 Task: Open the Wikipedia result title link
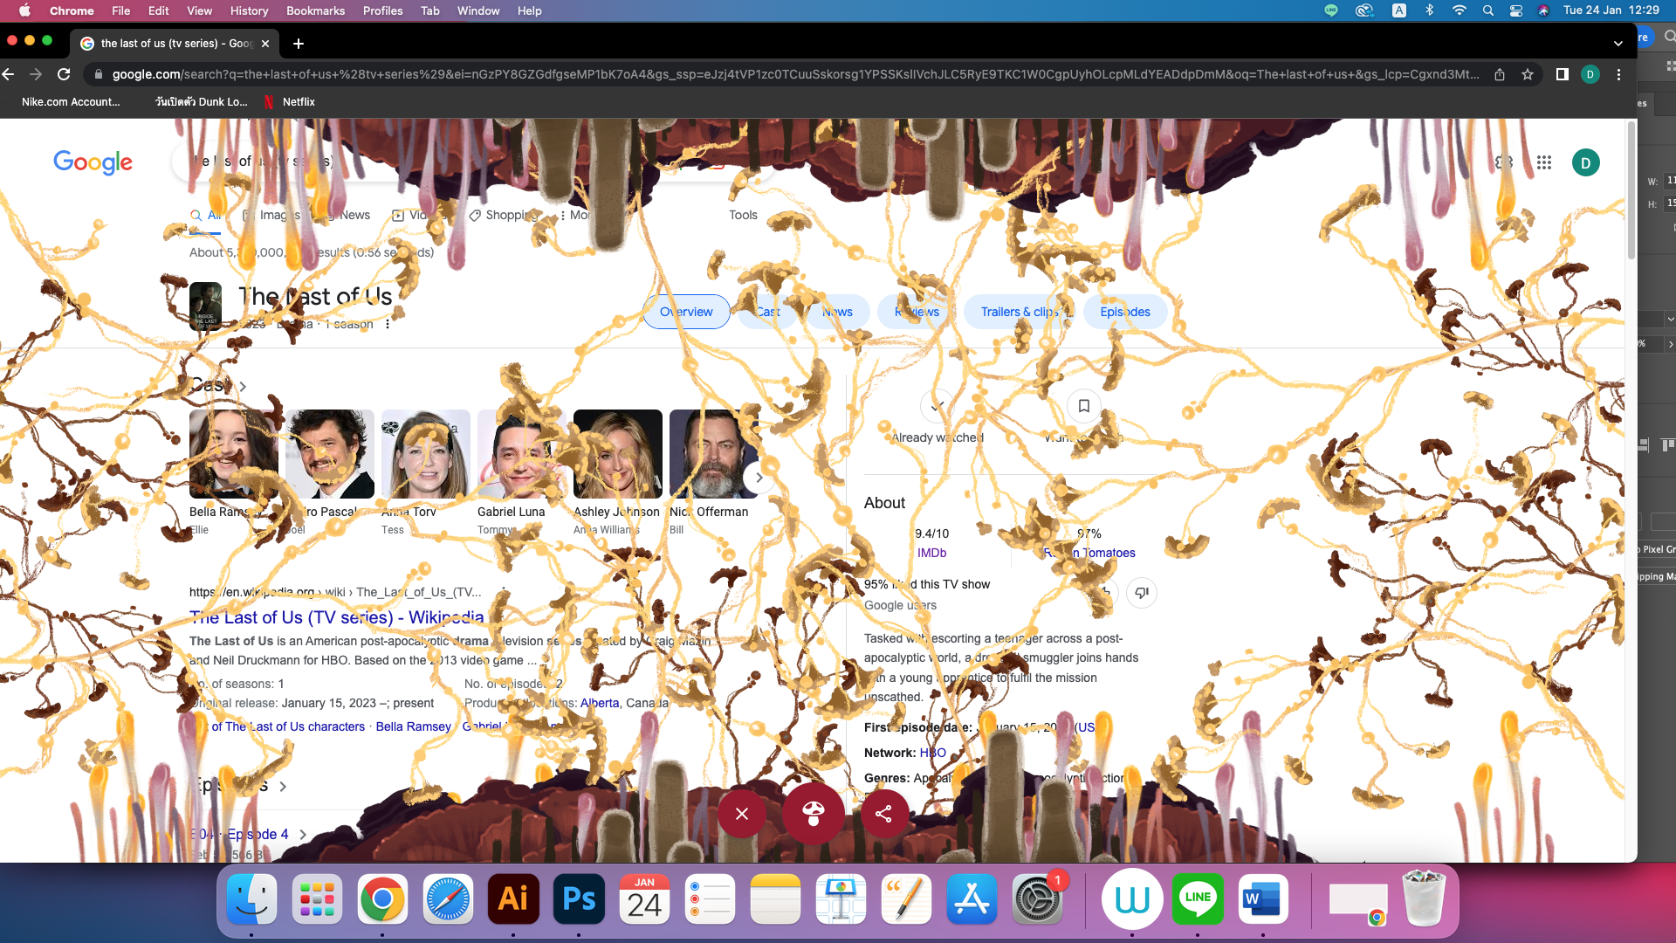pyautogui.click(x=337, y=617)
